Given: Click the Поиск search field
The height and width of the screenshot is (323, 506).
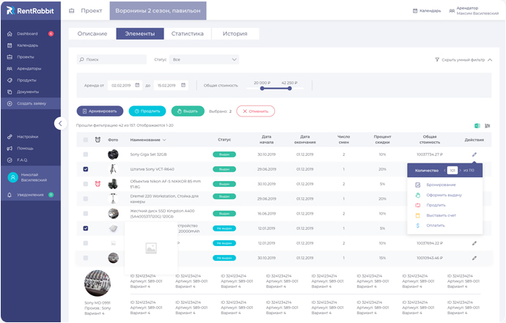Looking at the screenshot, I should click(111, 59).
